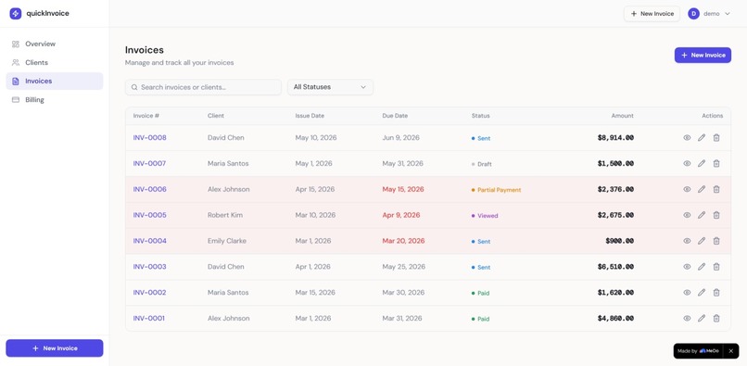Focus the Search invoices or clients field
The height and width of the screenshot is (366, 747).
203,87
